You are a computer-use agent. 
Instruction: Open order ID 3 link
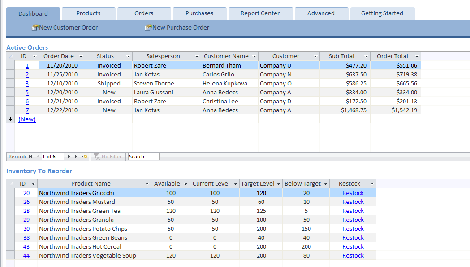click(x=27, y=84)
